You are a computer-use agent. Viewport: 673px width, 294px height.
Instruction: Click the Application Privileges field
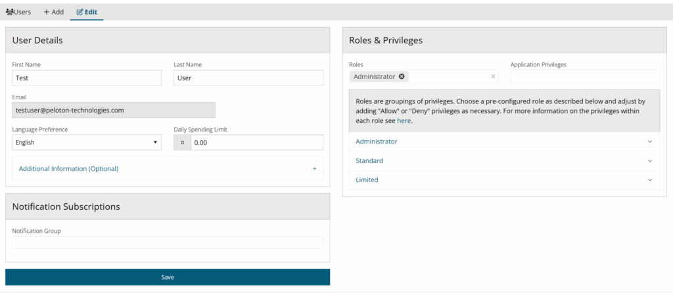coord(585,76)
